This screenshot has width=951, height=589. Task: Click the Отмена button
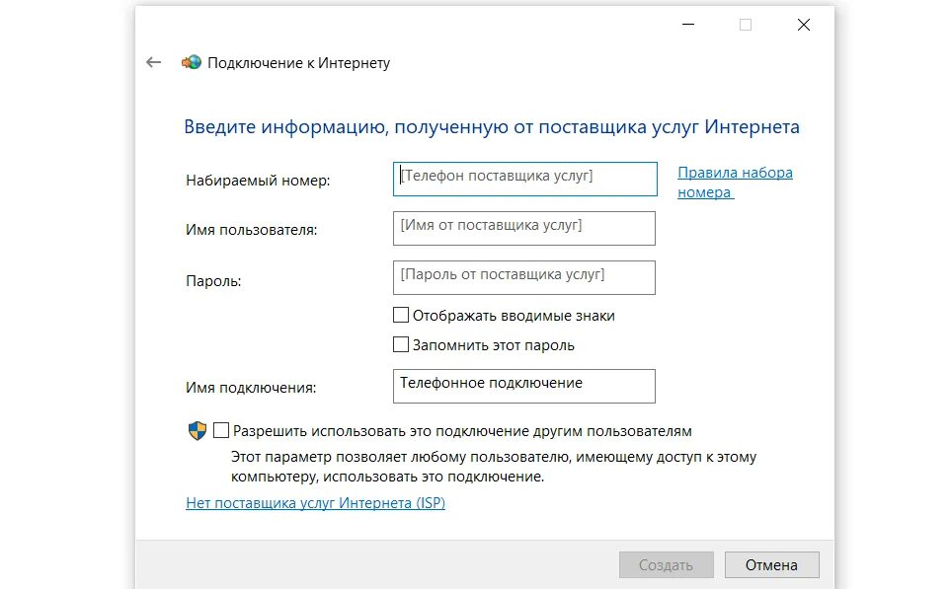[x=771, y=564]
